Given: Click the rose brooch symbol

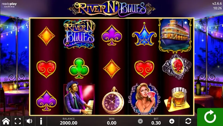Looking at the screenshot, I should (x=177, y=67).
